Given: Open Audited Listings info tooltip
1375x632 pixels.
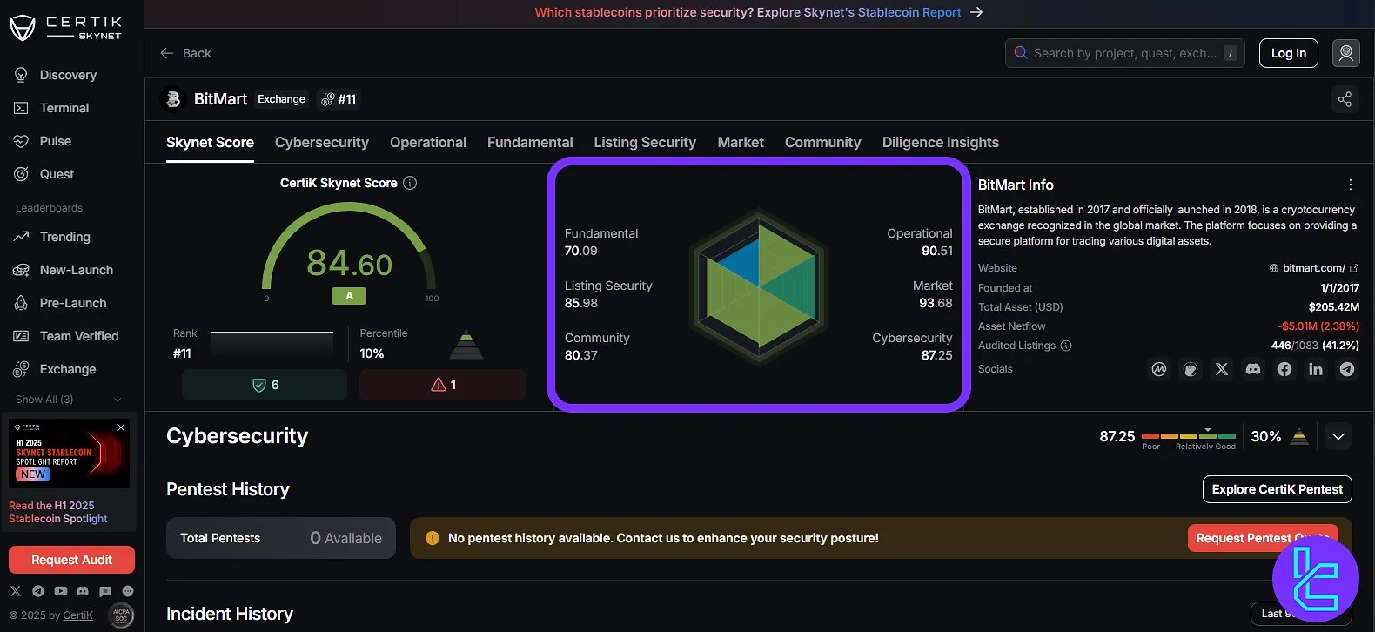Looking at the screenshot, I should [1066, 346].
